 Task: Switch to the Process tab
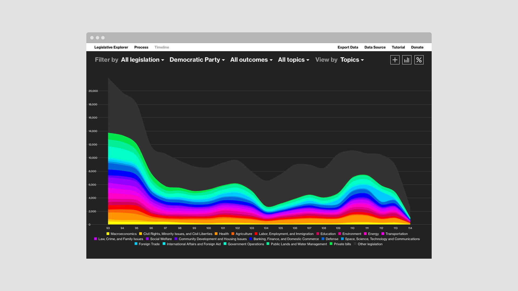(141, 47)
